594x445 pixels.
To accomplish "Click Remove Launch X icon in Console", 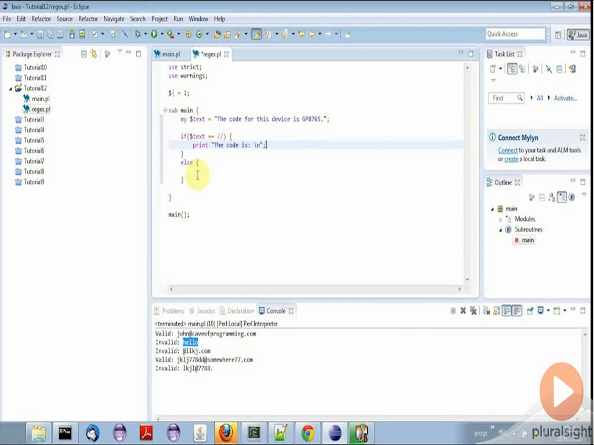I will [x=463, y=311].
